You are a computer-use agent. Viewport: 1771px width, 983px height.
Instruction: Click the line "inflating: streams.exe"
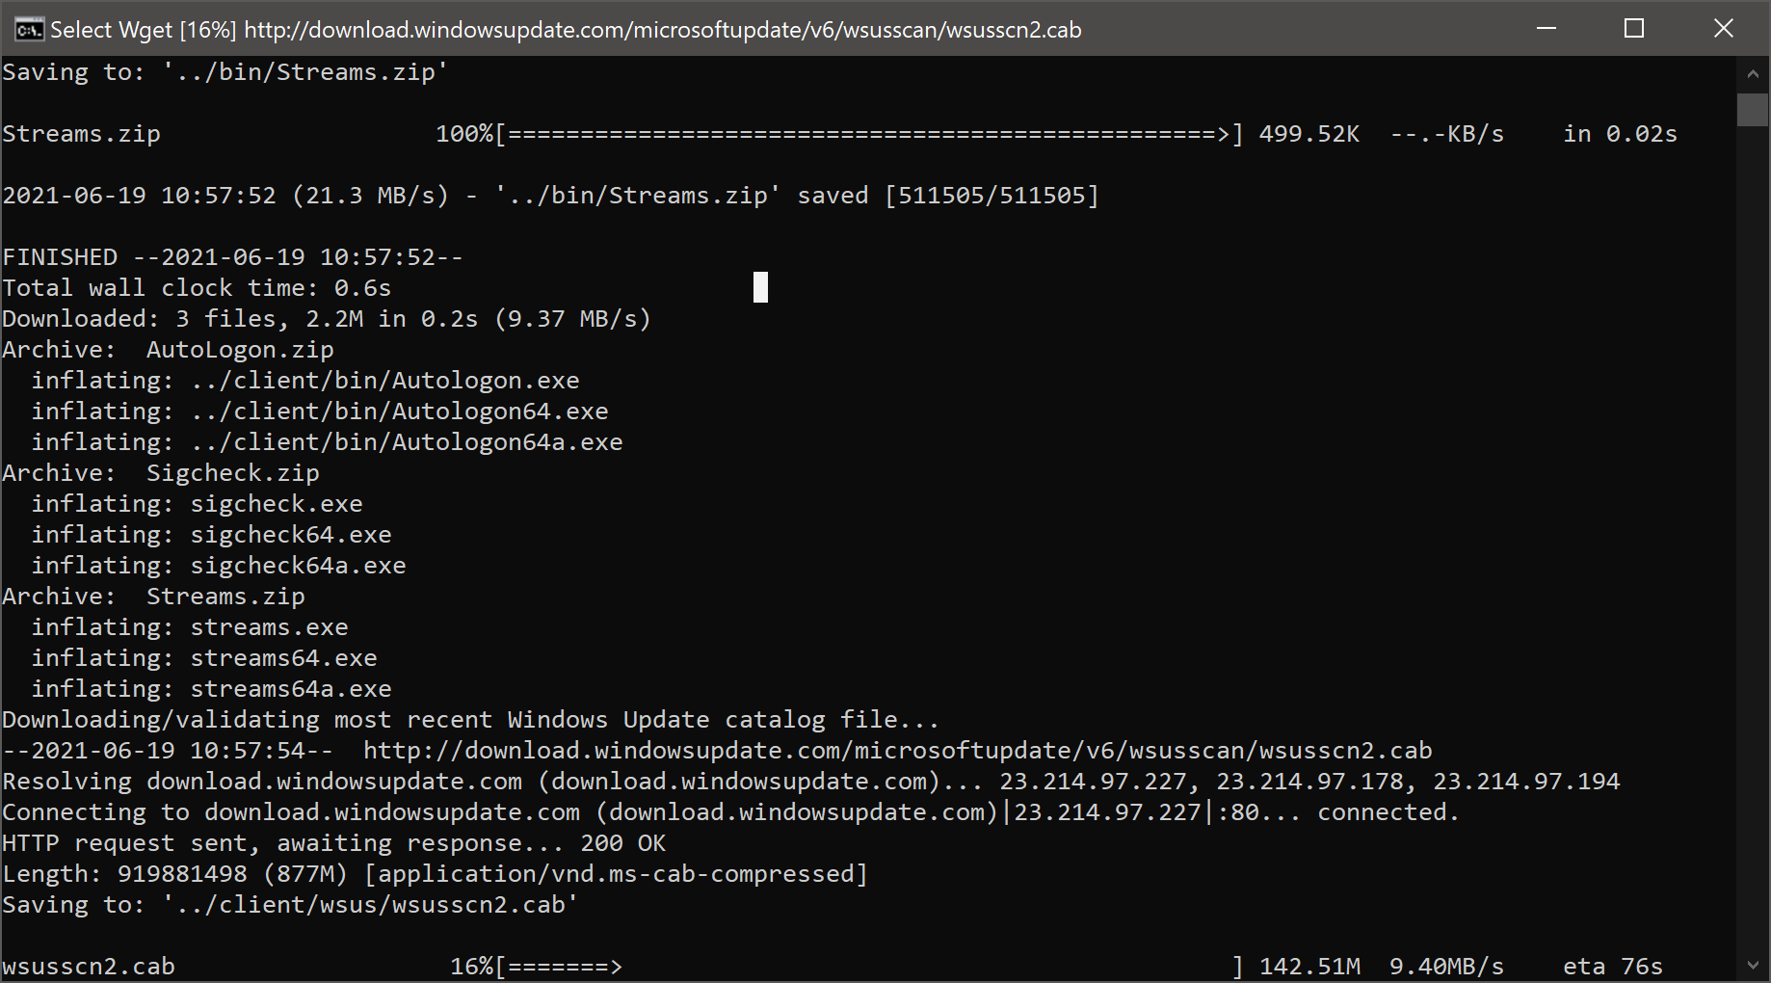(x=190, y=627)
